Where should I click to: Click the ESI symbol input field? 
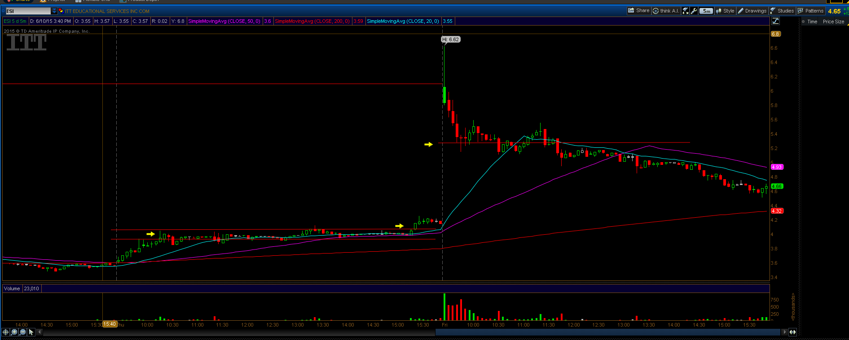click(x=28, y=11)
